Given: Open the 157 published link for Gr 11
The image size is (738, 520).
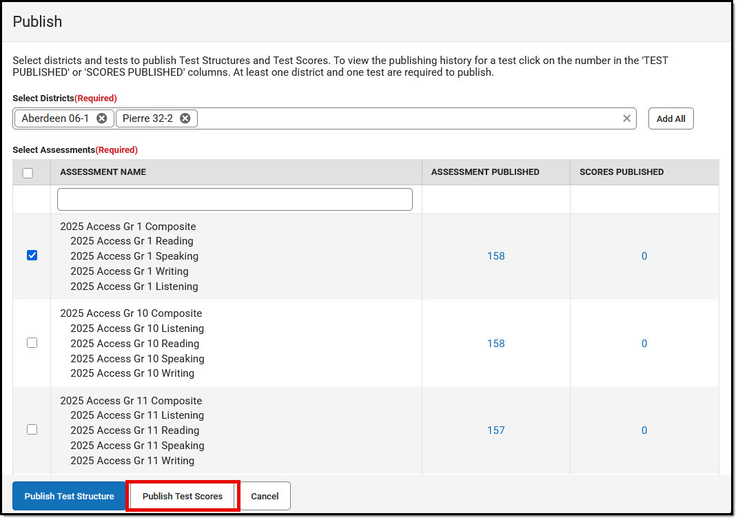Looking at the screenshot, I should 495,430.
